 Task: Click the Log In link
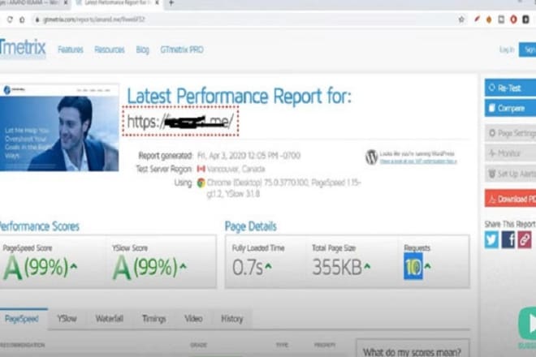pos(507,49)
